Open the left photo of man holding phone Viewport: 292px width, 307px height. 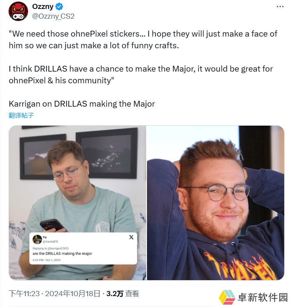click(78, 203)
